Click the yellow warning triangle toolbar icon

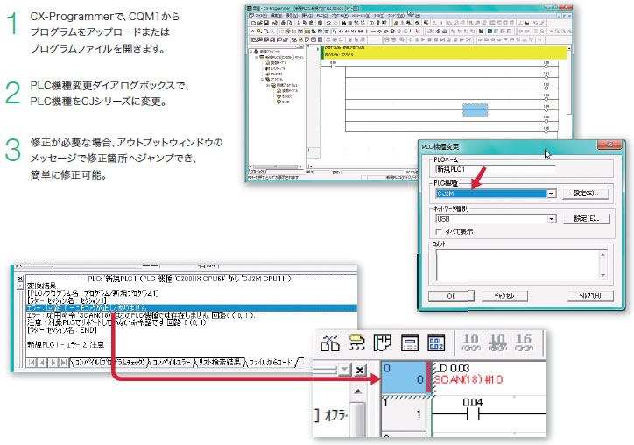coord(396,23)
